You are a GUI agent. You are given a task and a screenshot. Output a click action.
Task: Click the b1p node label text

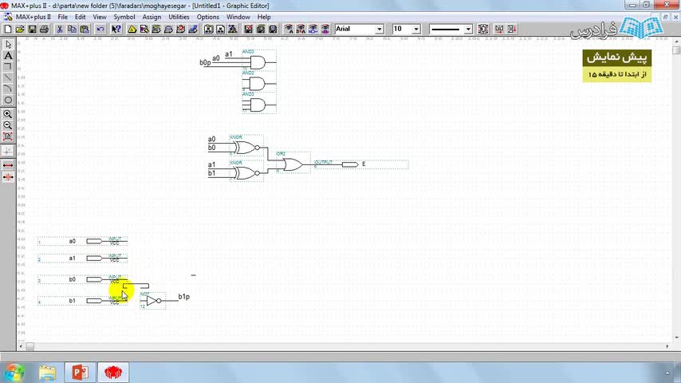pos(183,297)
